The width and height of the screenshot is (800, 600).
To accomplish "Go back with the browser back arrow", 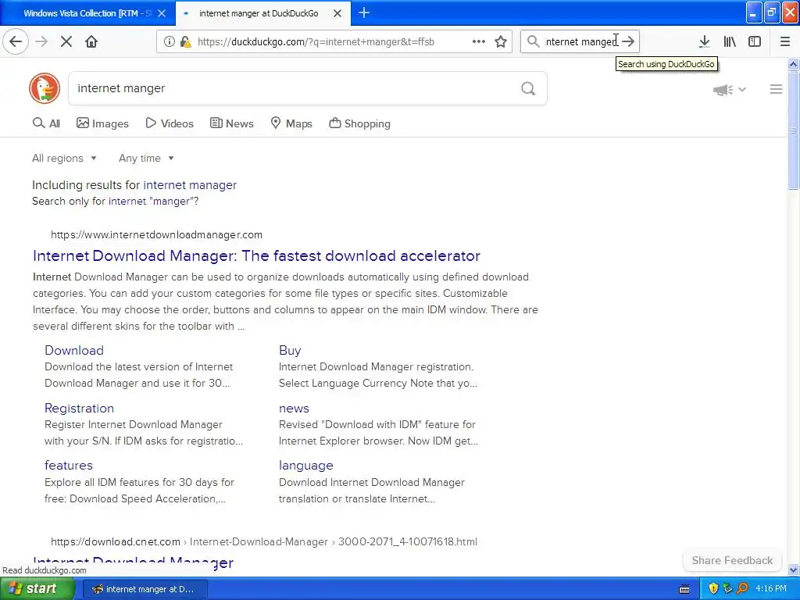I will click(16, 41).
